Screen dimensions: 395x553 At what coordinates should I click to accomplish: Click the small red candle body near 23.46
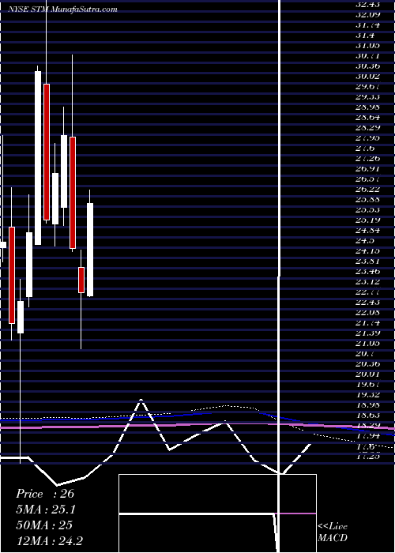click(81, 280)
